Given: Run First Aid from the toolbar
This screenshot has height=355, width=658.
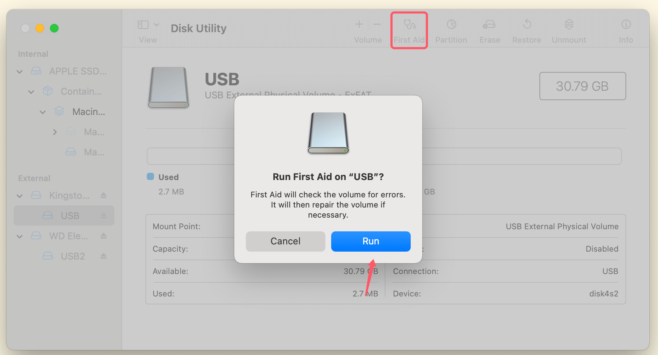Looking at the screenshot, I should [x=409, y=30].
